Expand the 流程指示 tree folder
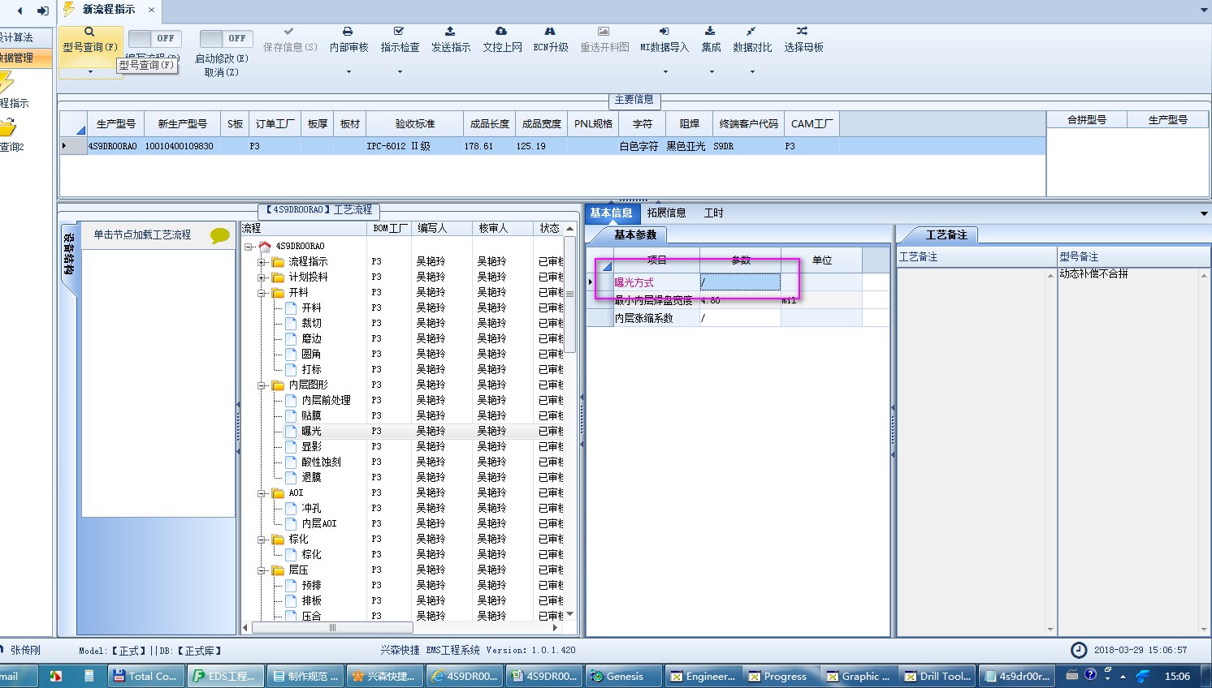Viewport: 1212px width, 688px height. coord(262,261)
